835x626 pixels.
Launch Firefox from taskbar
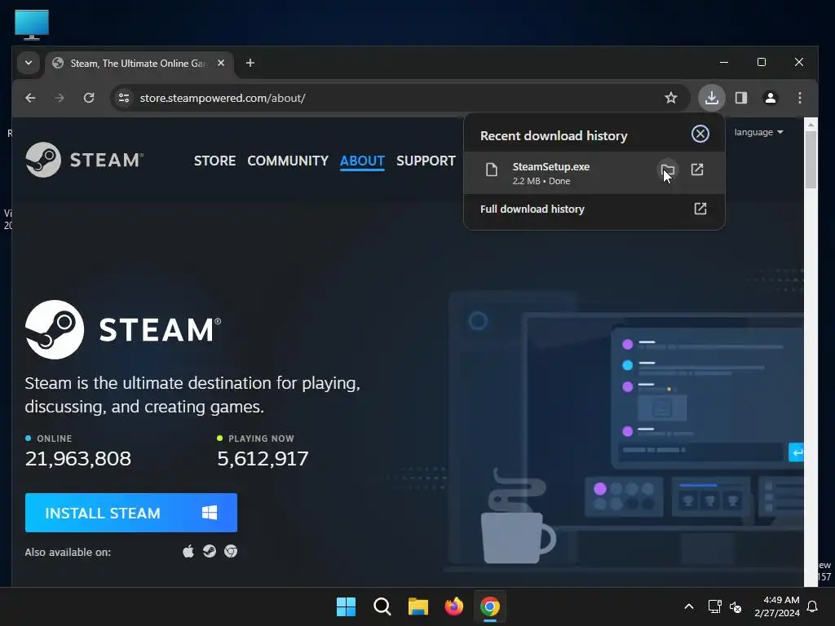tap(453, 606)
